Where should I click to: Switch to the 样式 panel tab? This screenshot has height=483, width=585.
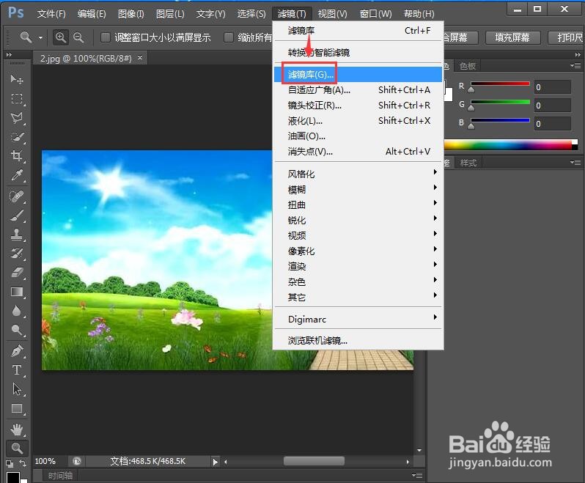click(x=468, y=163)
